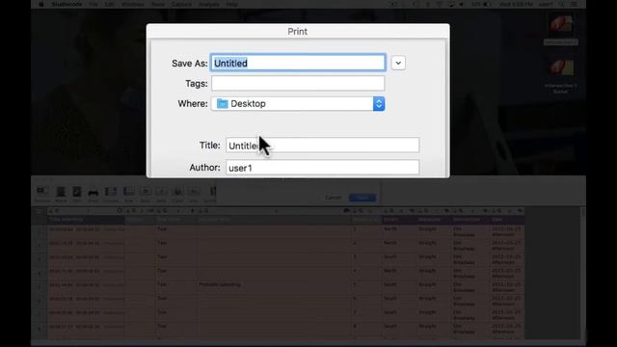Click the Author field containing user1
This screenshot has height=347, width=617.
coord(322,168)
